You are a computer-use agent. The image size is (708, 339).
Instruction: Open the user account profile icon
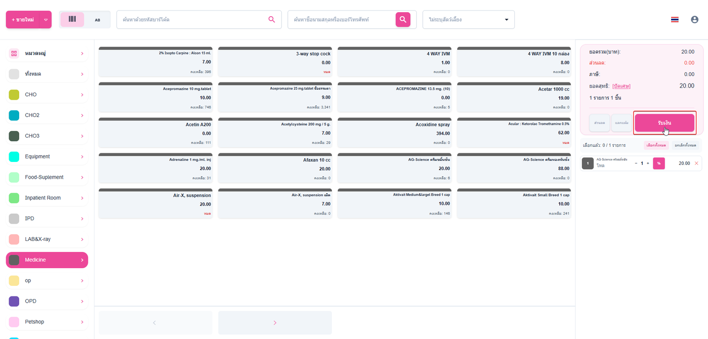pos(694,20)
